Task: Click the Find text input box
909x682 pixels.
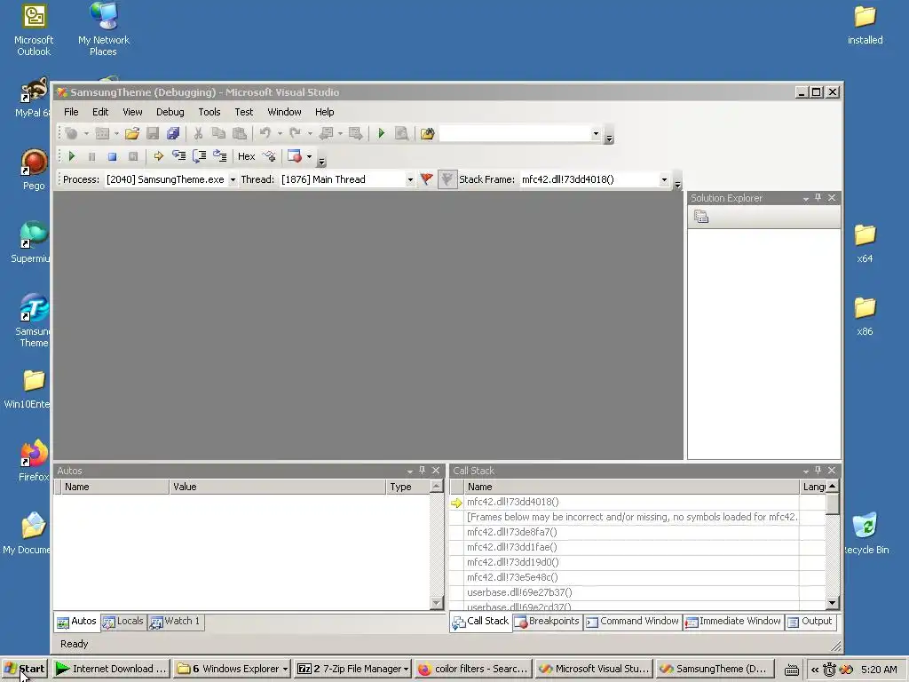Action: pos(515,134)
